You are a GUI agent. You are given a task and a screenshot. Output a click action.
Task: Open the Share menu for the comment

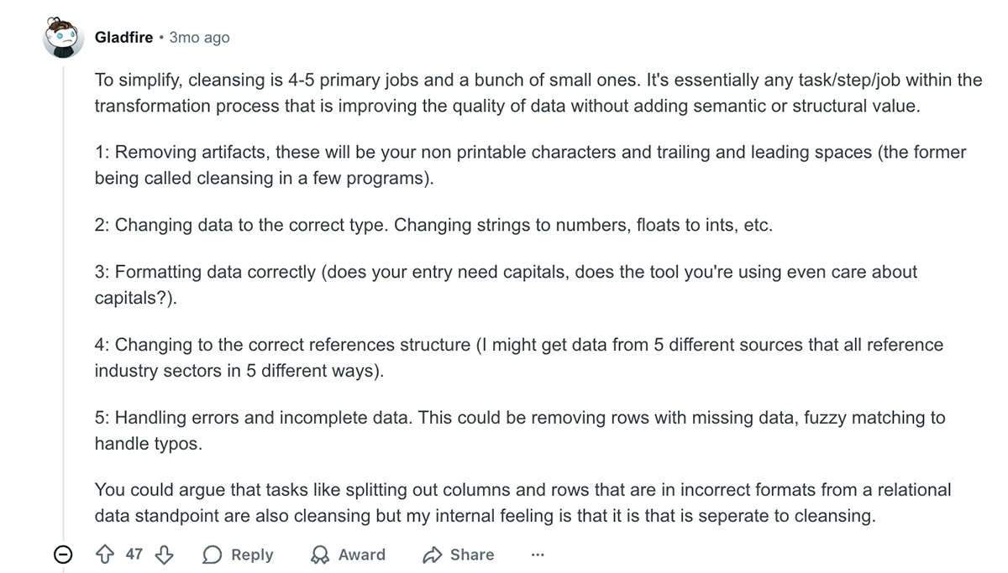[458, 555]
